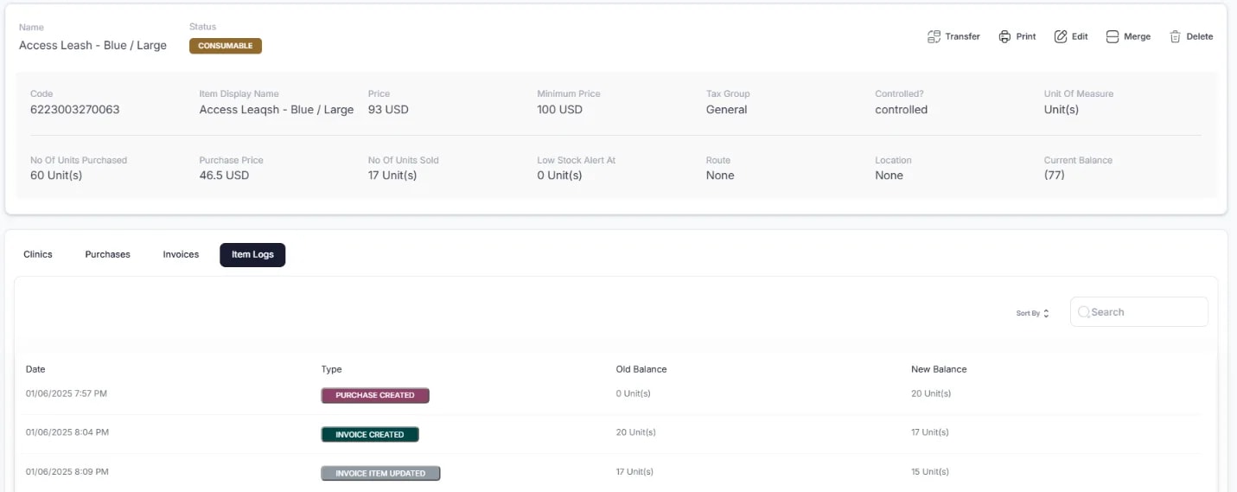Switch to the Clinics tab
Screen dimensions: 1237x492
(x=38, y=254)
